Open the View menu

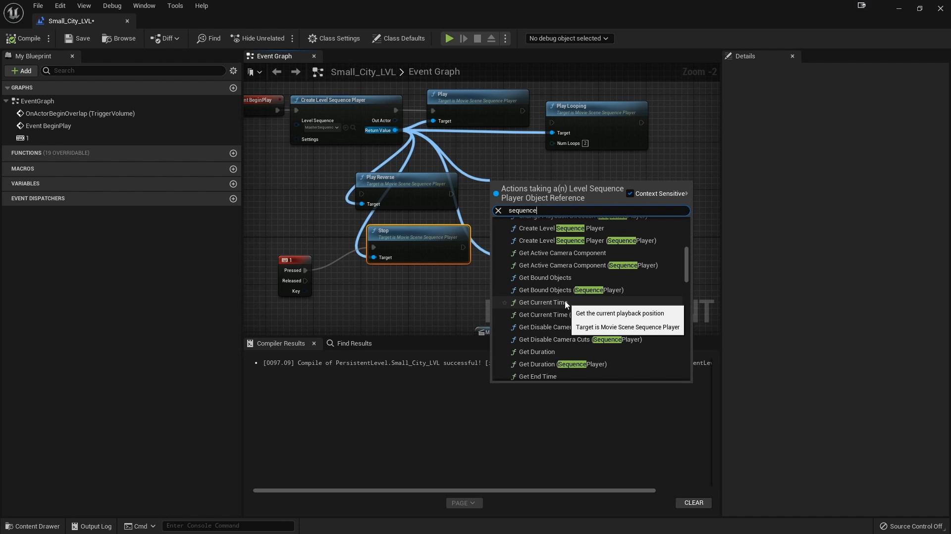[x=84, y=6]
